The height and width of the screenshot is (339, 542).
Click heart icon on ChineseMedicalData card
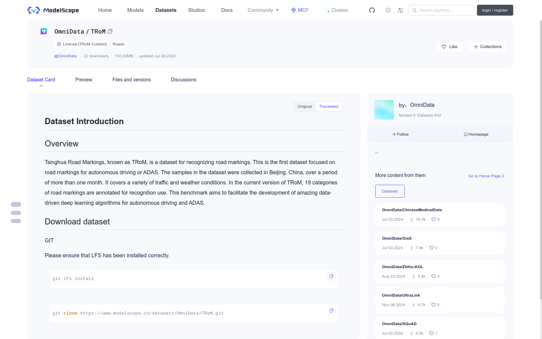434,219
